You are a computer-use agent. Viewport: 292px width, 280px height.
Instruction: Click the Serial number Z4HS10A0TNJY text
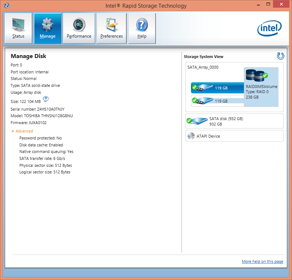38,109
